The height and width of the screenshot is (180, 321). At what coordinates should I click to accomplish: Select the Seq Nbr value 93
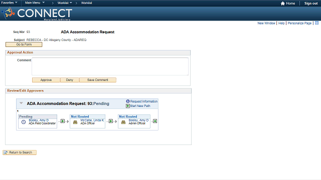tap(28, 32)
